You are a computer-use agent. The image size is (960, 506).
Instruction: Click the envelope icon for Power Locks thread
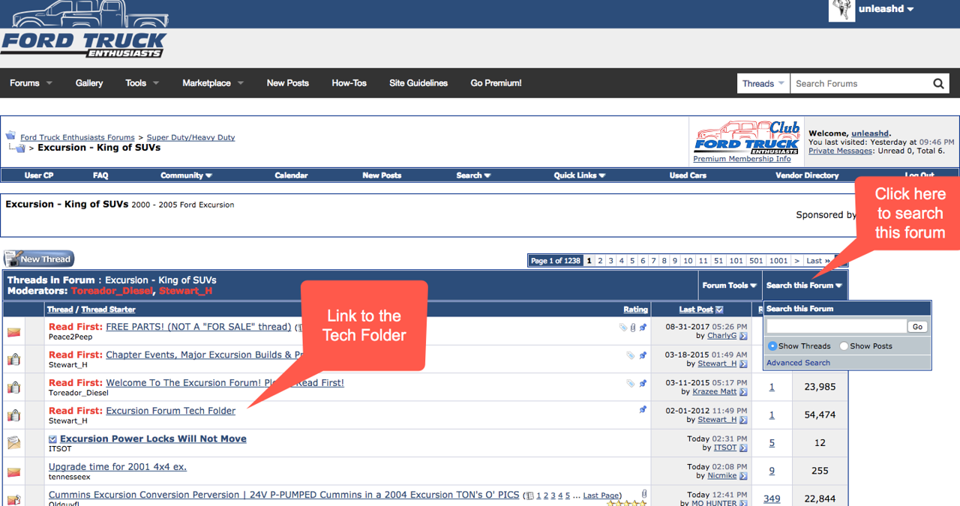click(x=13, y=443)
